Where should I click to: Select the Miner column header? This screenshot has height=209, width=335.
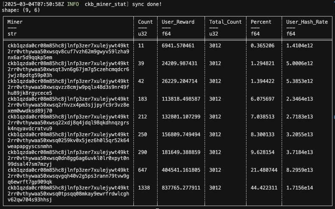point(15,22)
